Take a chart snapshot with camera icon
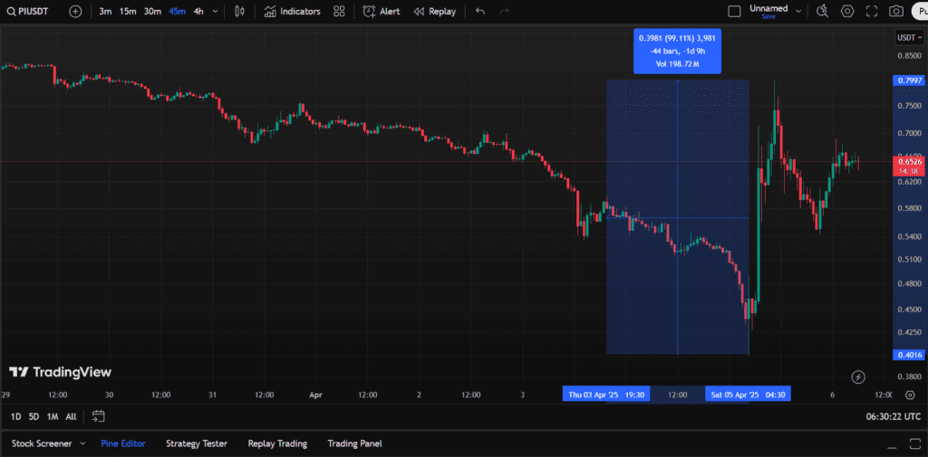Viewport: 928px width, 457px height. tap(896, 12)
